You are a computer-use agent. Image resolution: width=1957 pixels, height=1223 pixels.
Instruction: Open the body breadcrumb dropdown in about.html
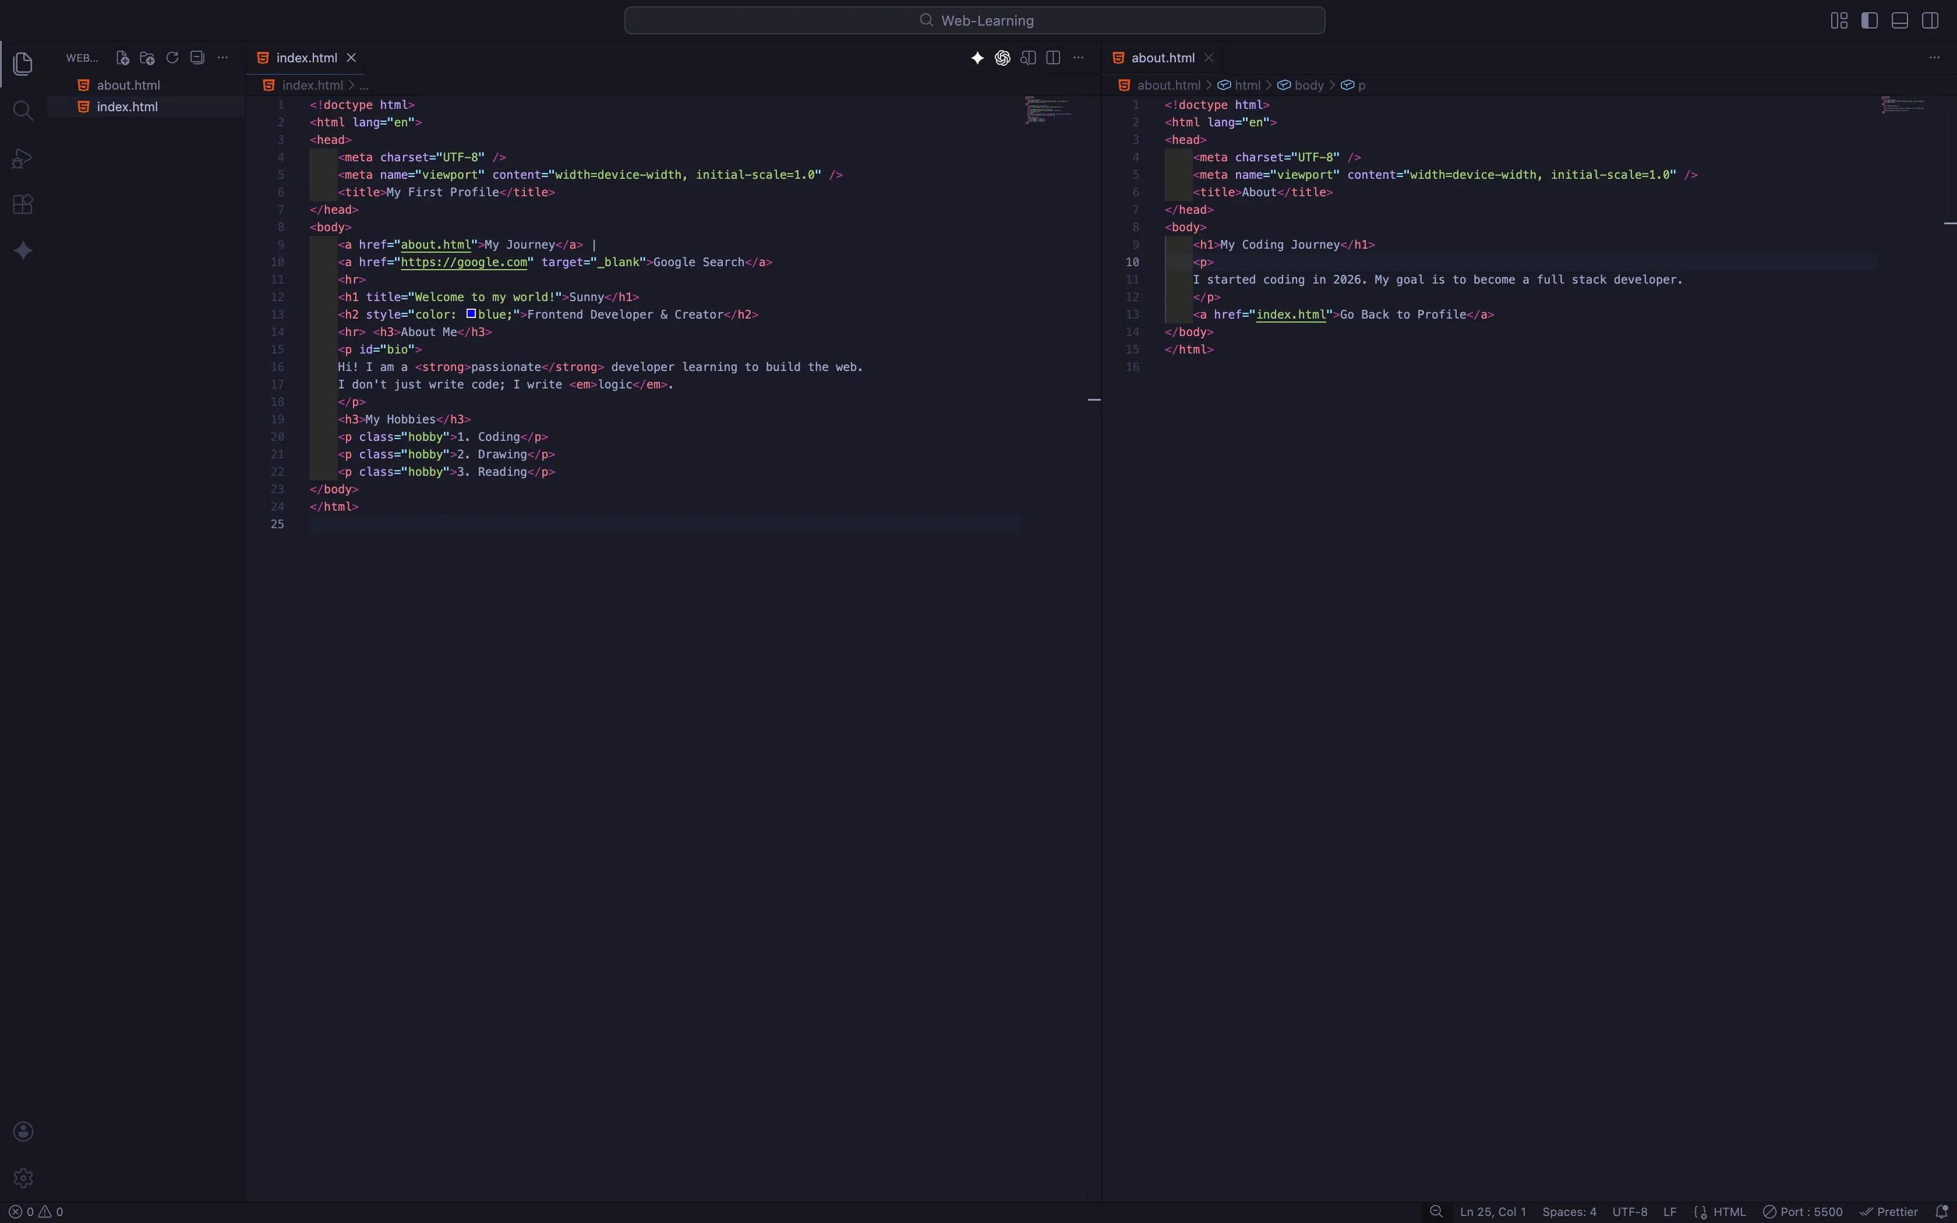(x=1308, y=85)
